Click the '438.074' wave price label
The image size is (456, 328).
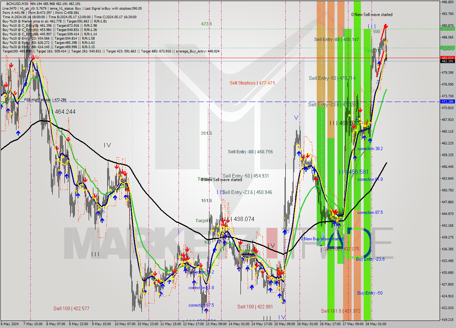tap(244, 219)
